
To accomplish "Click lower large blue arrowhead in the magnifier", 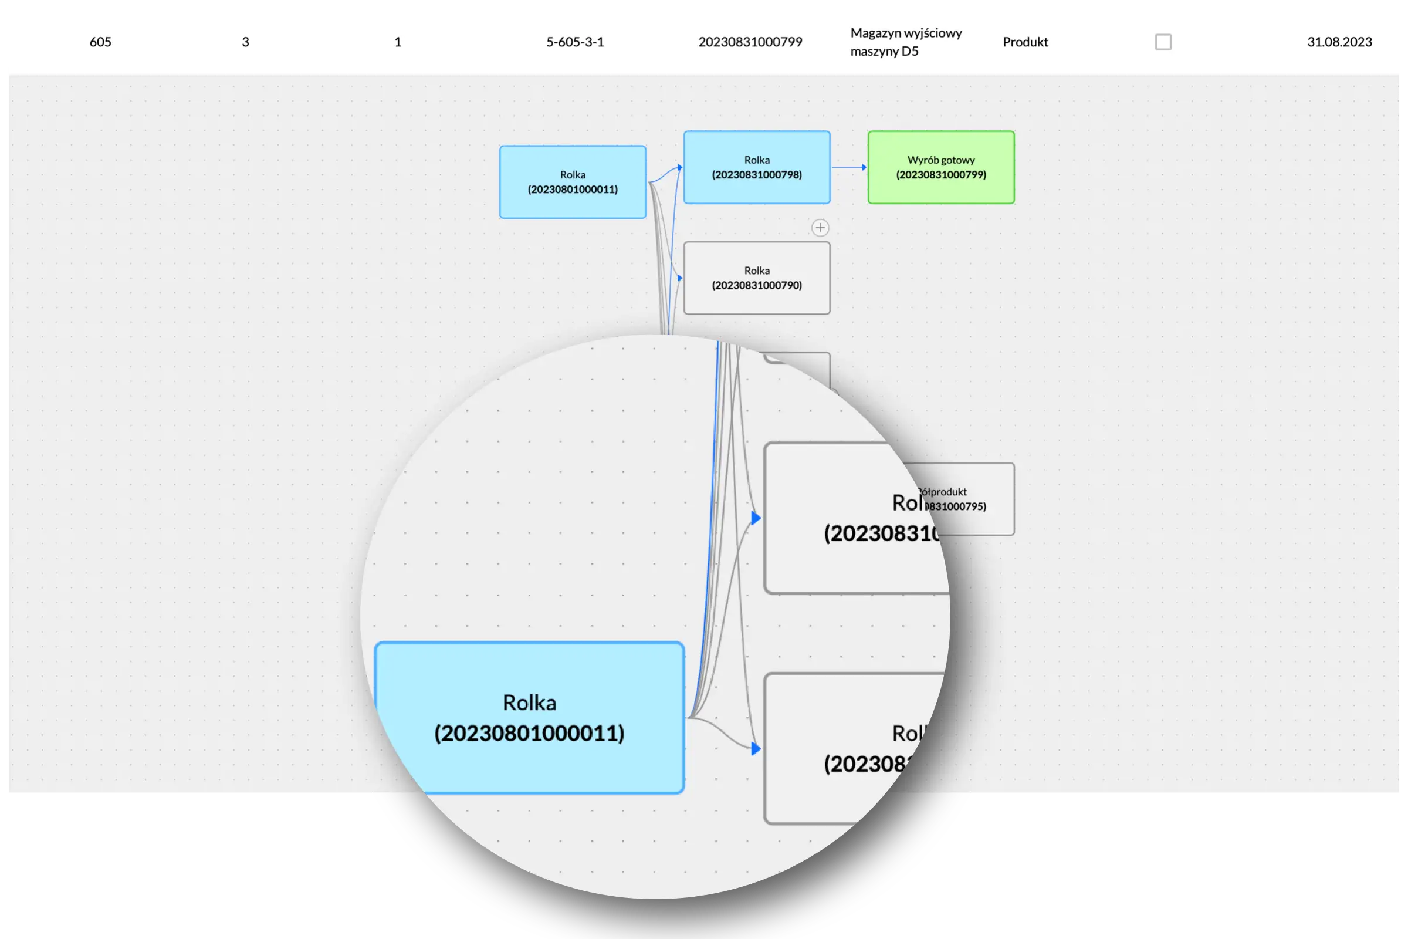I will tap(756, 749).
